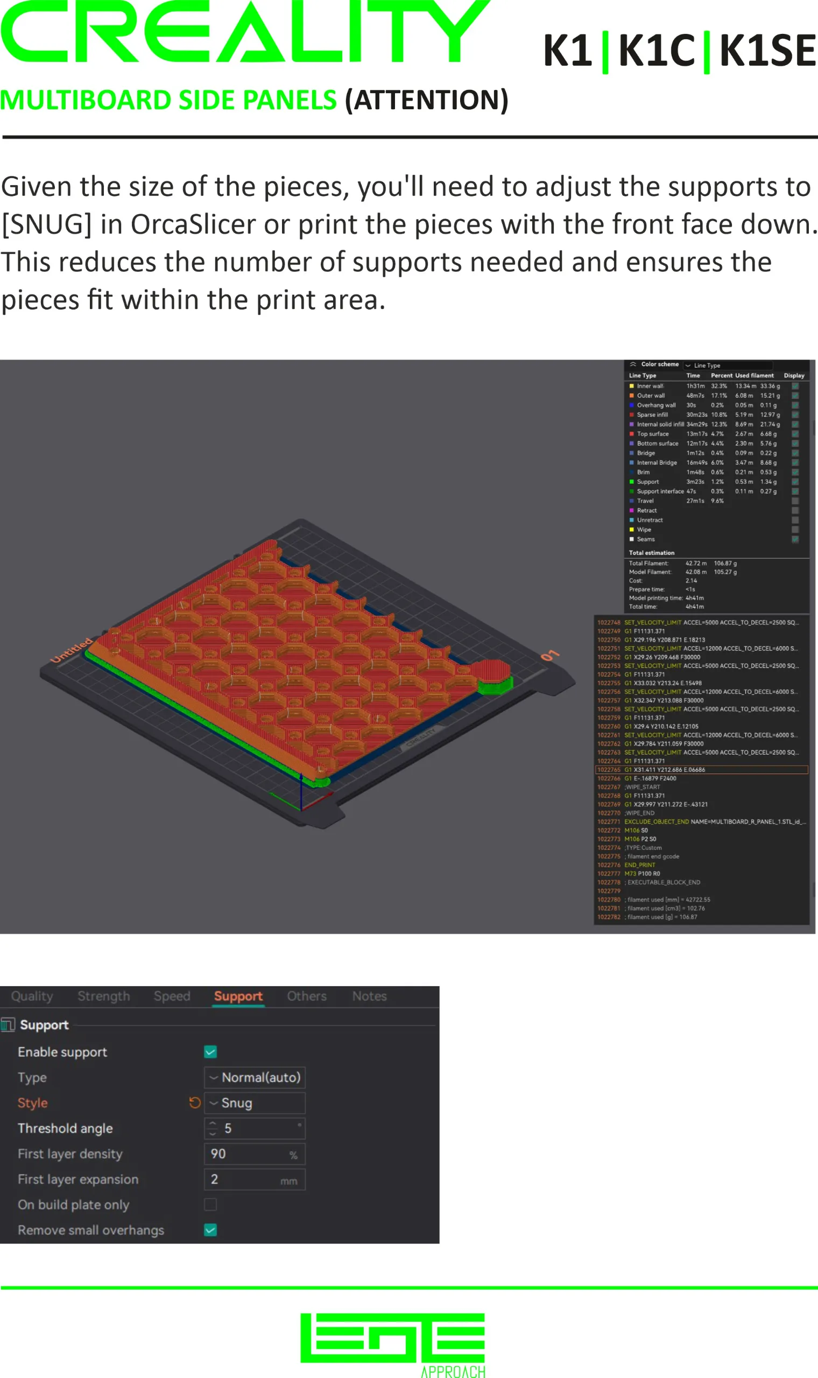Open the support Type dropdown
This screenshot has height=1378, width=818.
255,1077
